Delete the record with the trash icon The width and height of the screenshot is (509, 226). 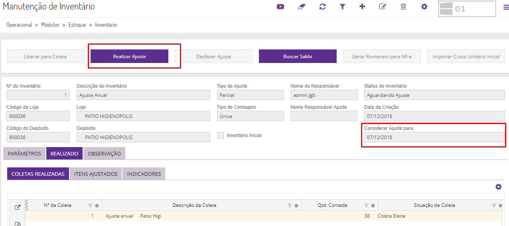tap(403, 7)
